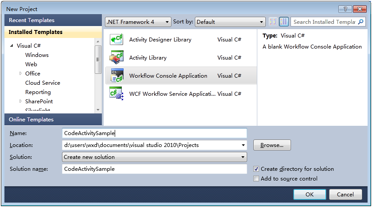Click in the Name text field

point(155,133)
